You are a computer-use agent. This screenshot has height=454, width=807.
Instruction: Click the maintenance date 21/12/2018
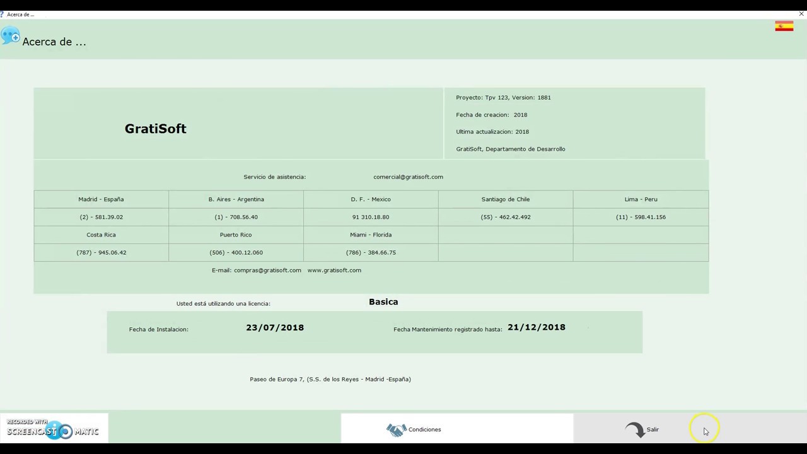[x=537, y=327]
